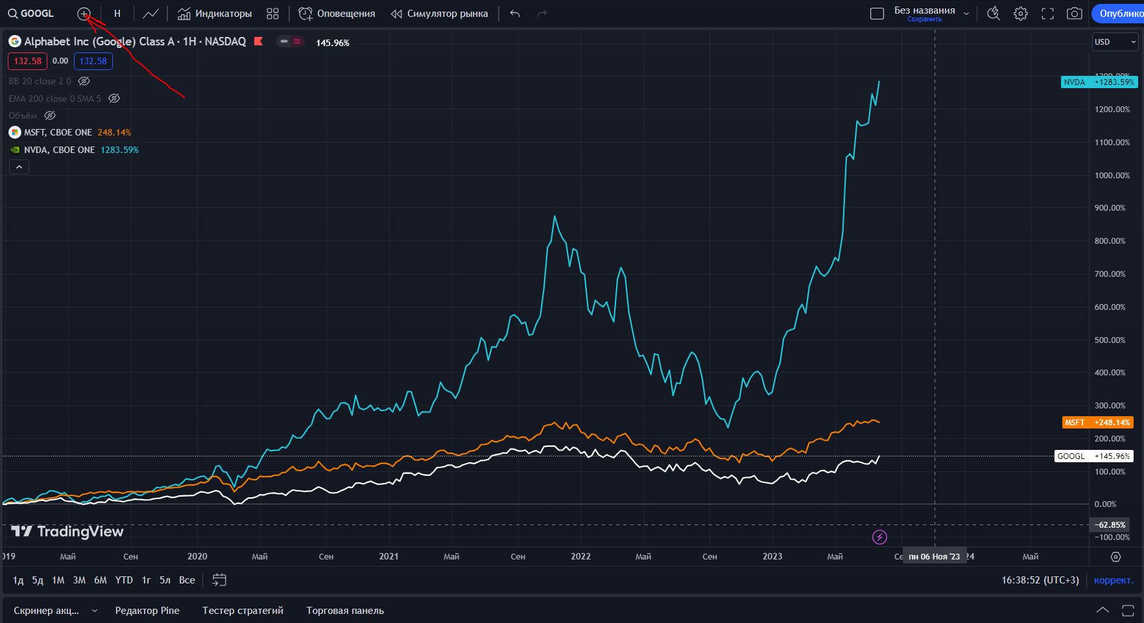Take a chart snapshot with camera icon

(x=1075, y=14)
